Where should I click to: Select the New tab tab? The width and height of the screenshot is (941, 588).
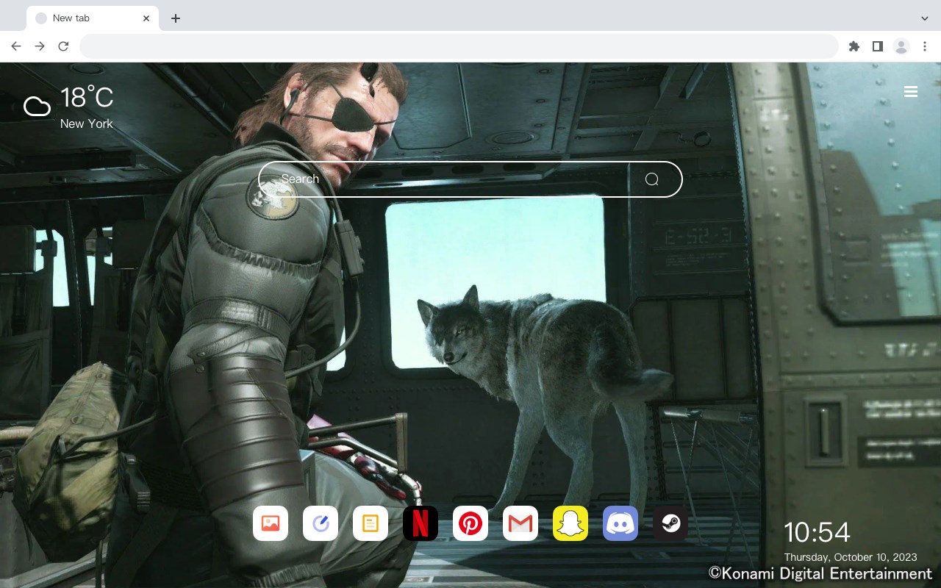pos(93,18)
